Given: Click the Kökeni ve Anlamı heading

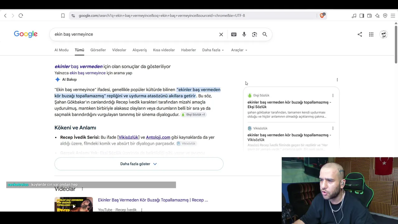Looking at the screenshot, I should point(75,128).
